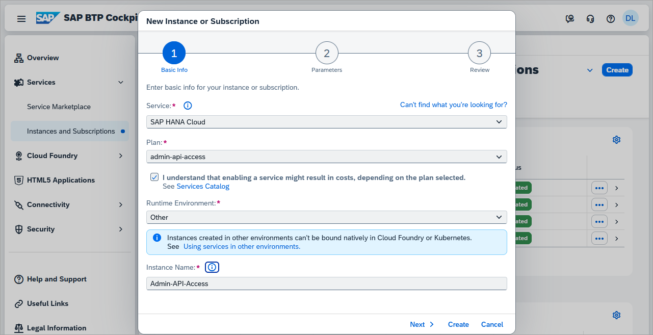Open the dropdown arrow beside the Create button
The height and width of the screenshot is (335, 653).
[x=590, y=70]
